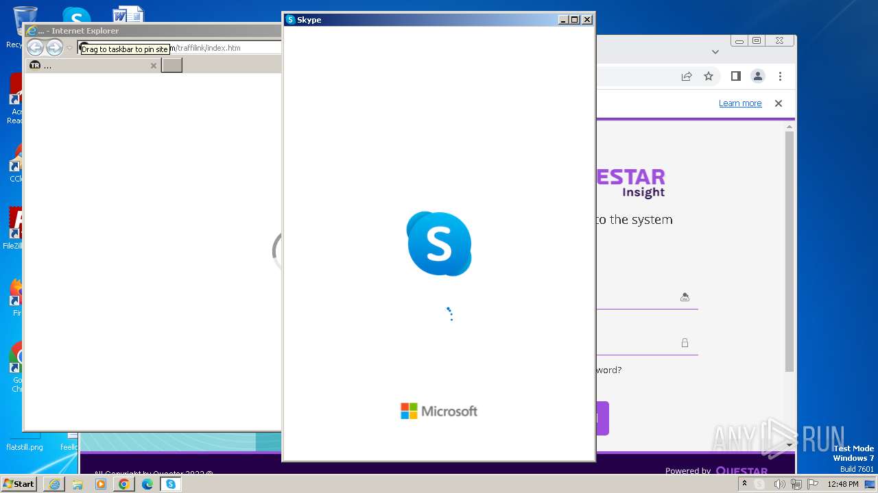Viewport: 878px width, 493px height.
Task: Bookmark this page with Chrome star
Action: pos(709,76)
